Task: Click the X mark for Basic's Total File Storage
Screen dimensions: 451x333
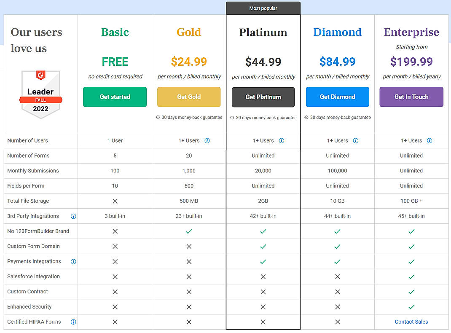Action: point(115,201)
